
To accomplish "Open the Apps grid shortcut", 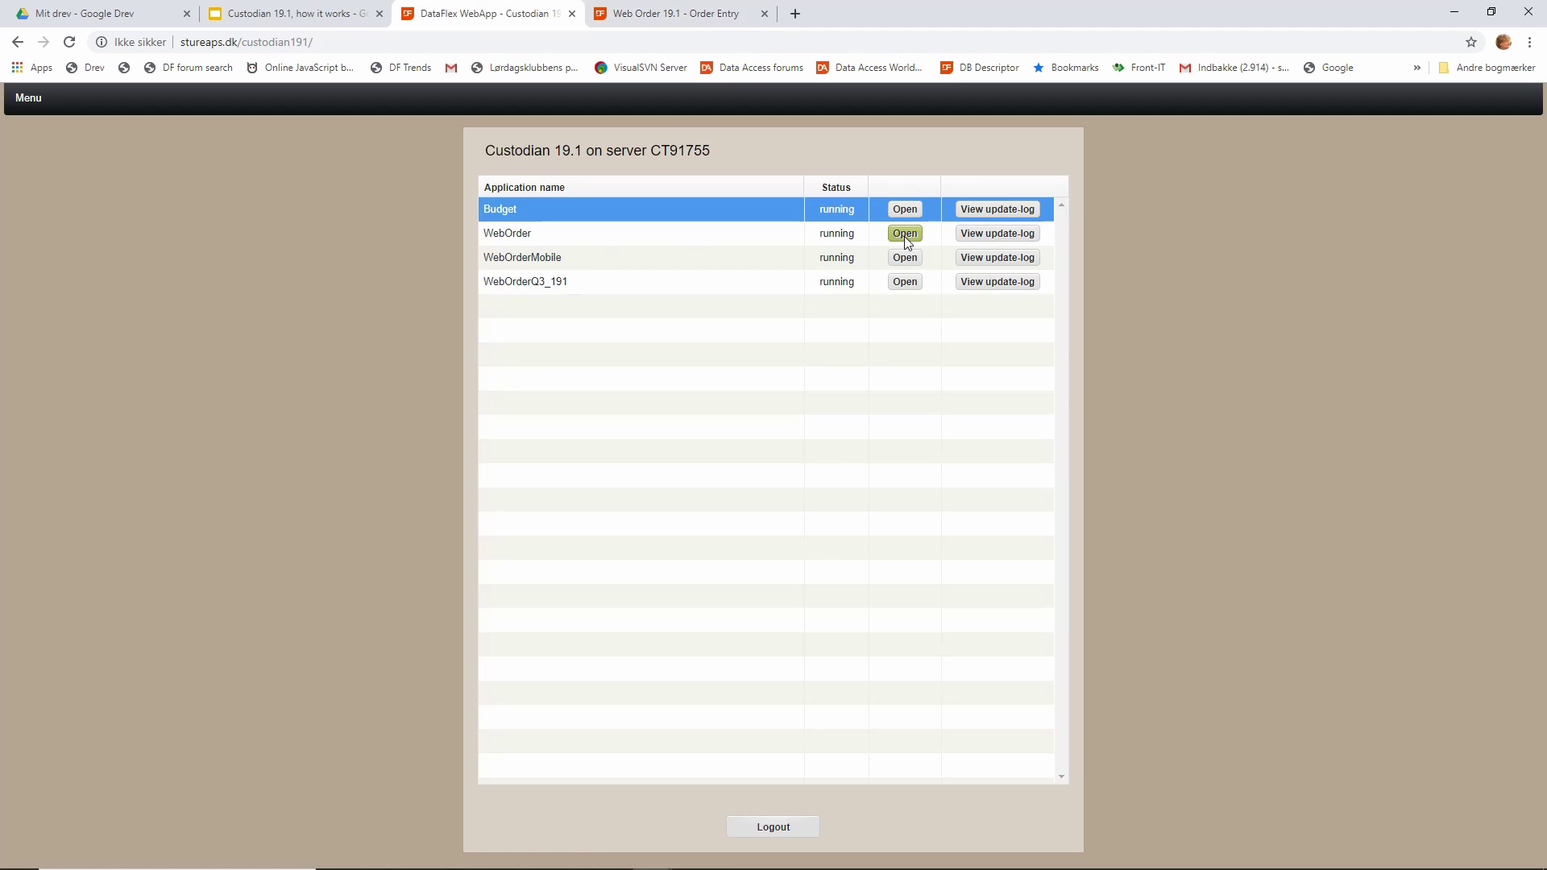I will pos(32,68).
